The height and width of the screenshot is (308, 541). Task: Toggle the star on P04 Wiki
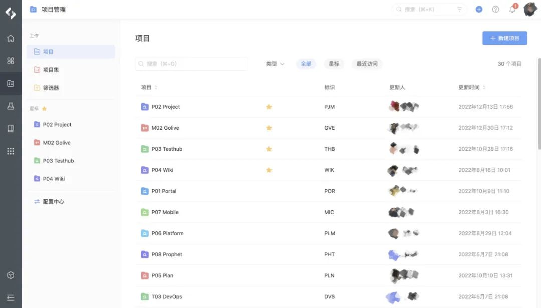coord(269,170)
